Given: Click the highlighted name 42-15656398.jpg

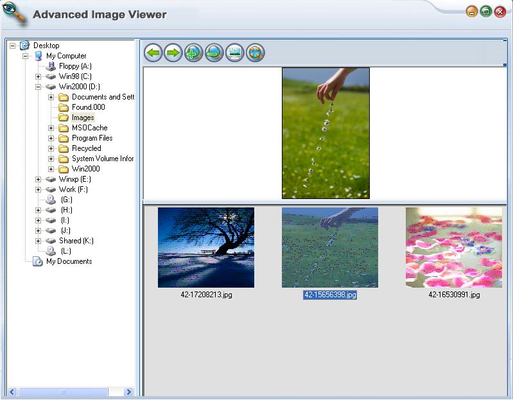Looking at the screenshot, I should (330, 295).
